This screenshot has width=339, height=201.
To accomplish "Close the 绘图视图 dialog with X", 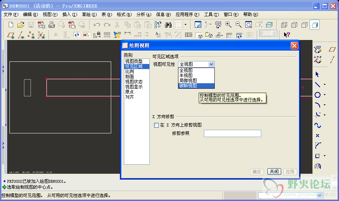I will tap(294, 46).
